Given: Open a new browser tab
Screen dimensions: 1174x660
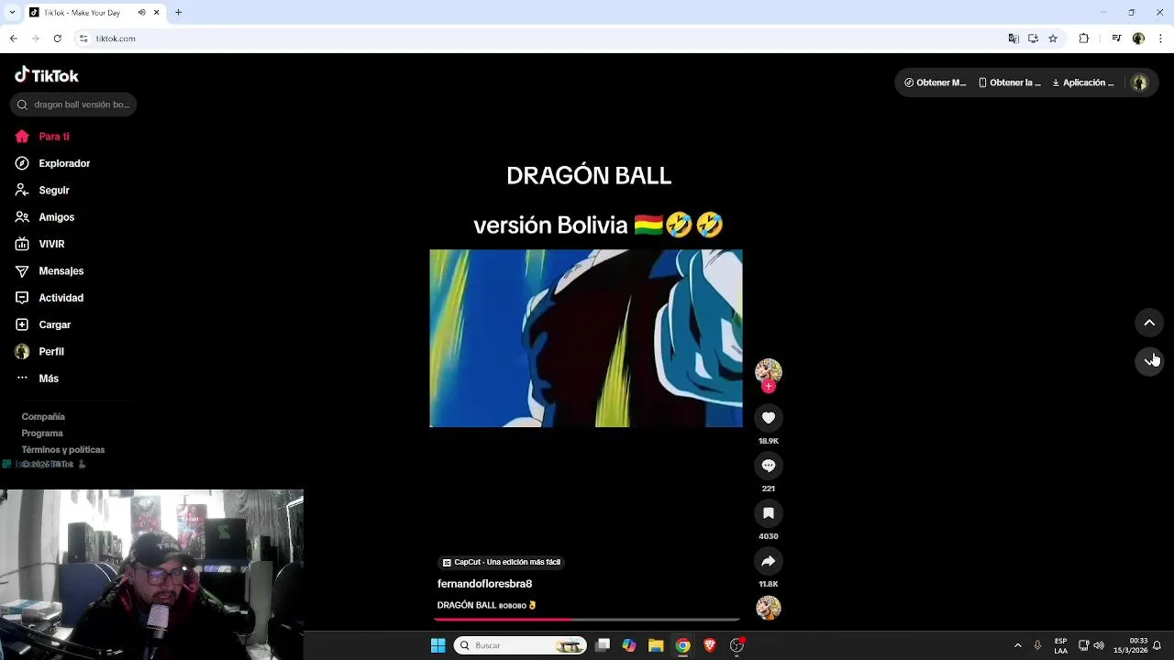Looking at the screenshot, I should pos(178,13).
